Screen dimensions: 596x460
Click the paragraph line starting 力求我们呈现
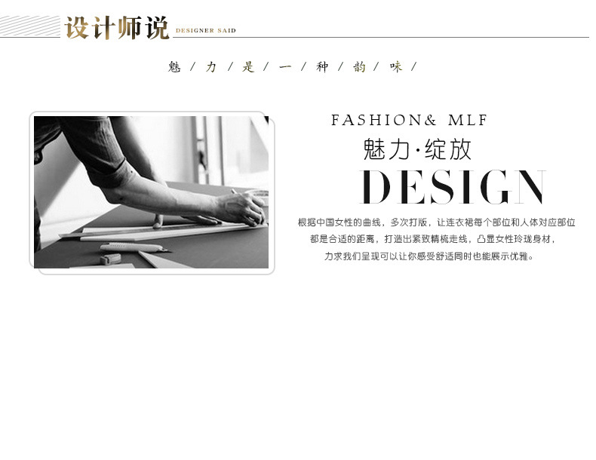tap(429, 256)
